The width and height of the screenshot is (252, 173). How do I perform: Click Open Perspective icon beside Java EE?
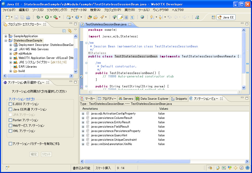213,17
